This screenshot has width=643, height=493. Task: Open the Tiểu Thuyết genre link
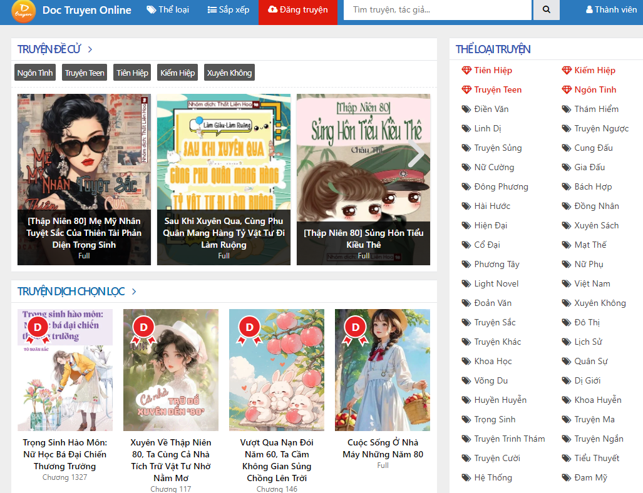tap(597, 458)
